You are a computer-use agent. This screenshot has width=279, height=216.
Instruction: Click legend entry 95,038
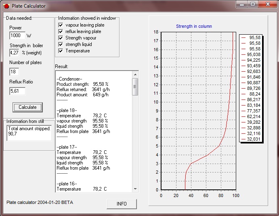coord(251,54)
